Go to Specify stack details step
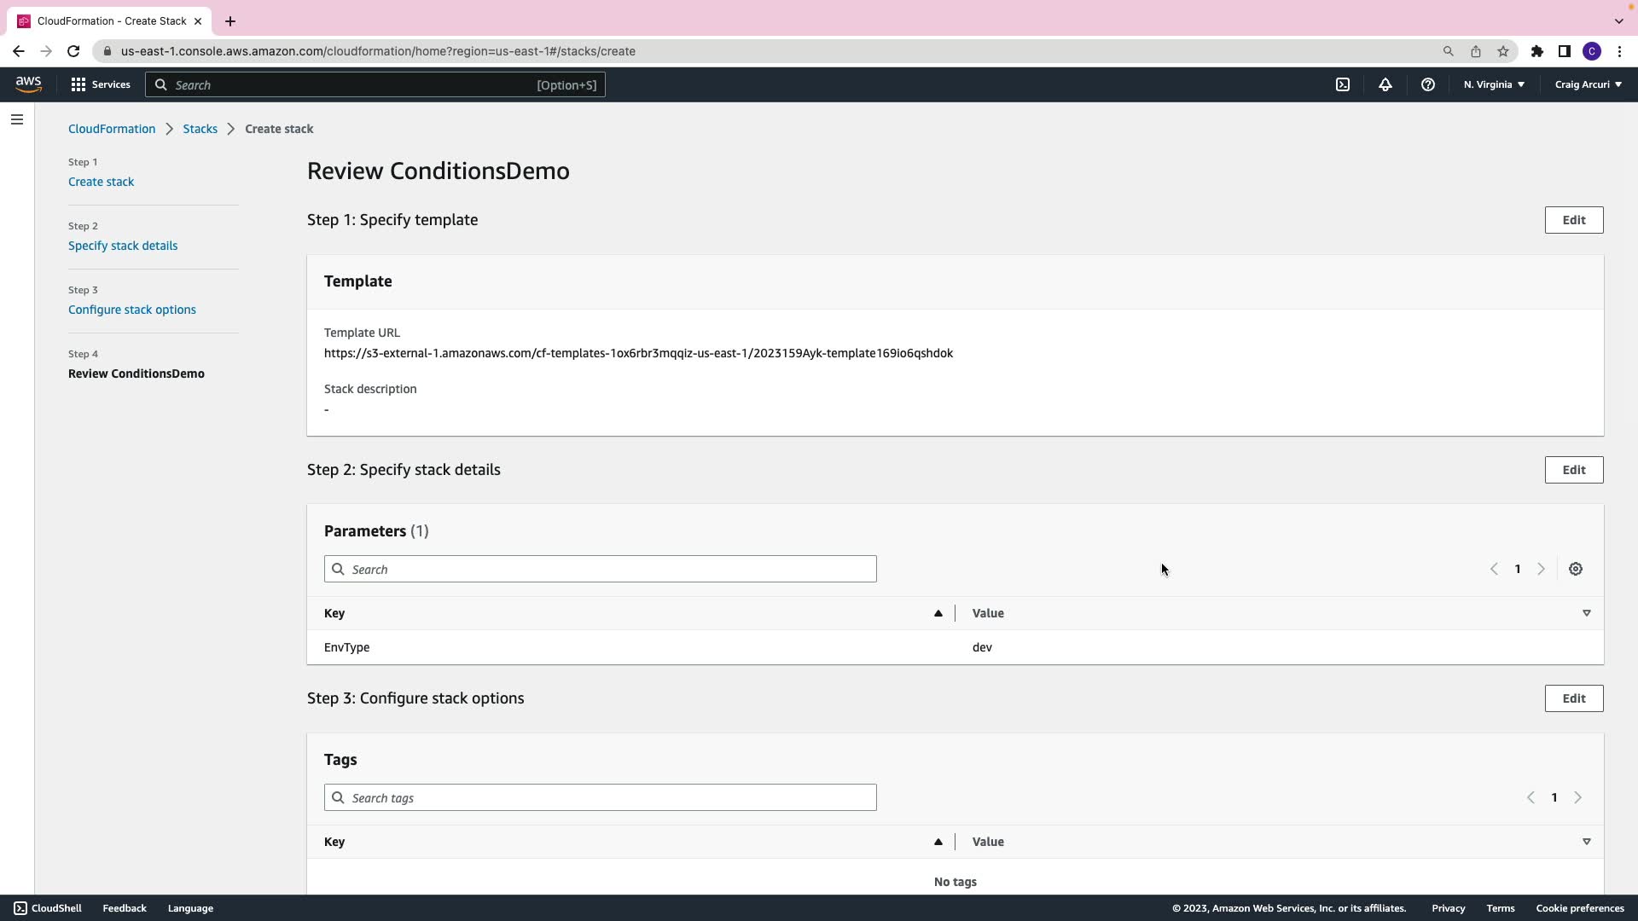The image size is (1638, 921). pos(123,246)
